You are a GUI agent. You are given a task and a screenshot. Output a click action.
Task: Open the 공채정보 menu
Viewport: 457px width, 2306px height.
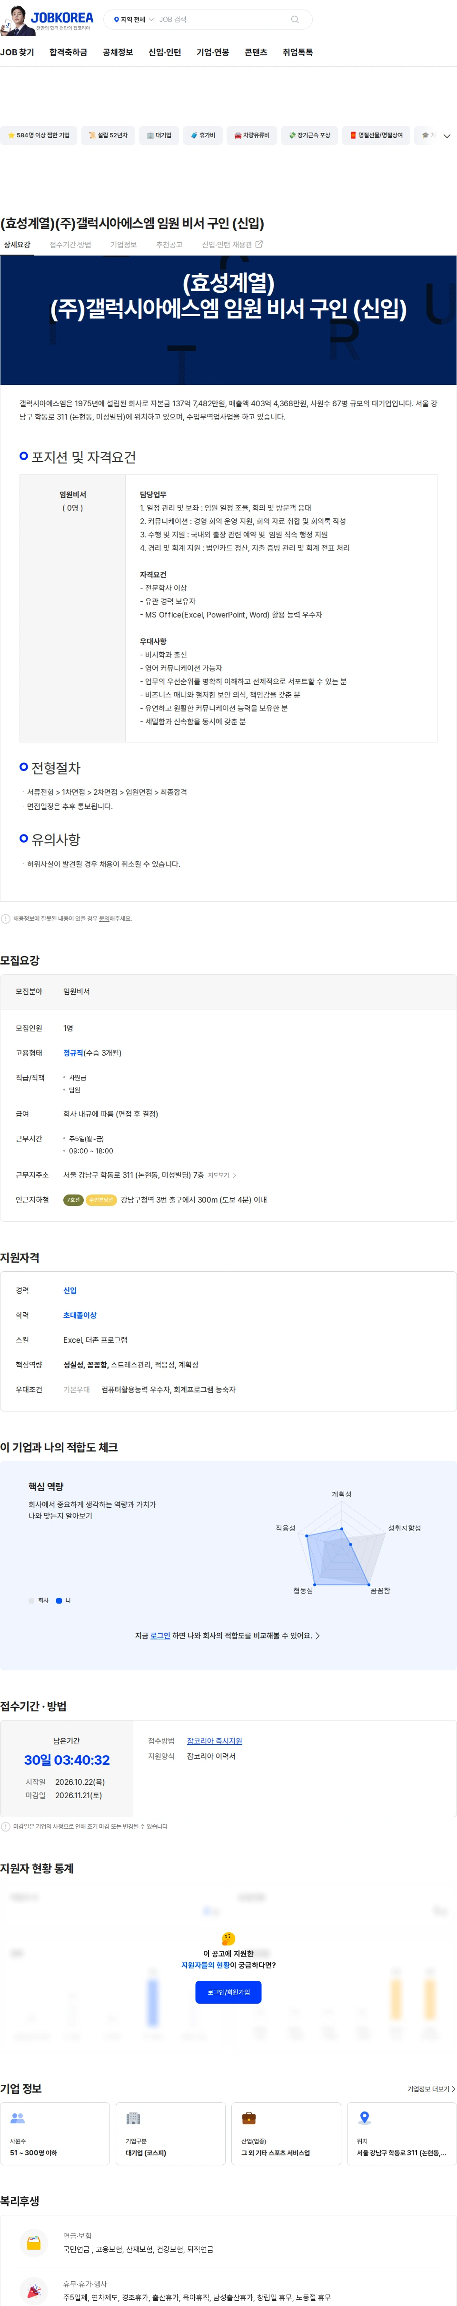[x=117, y=53]
